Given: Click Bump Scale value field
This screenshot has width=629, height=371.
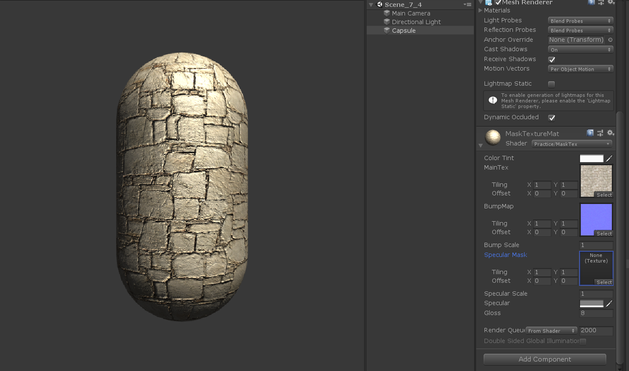Looking at the screenshot, I should pos(596,245).
